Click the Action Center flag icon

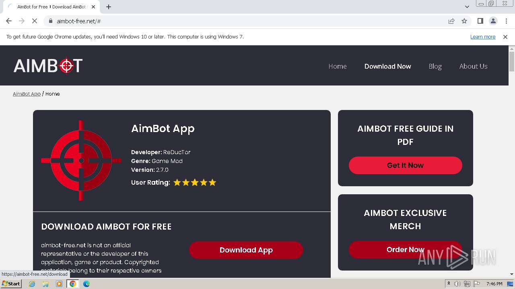(477, 284)
